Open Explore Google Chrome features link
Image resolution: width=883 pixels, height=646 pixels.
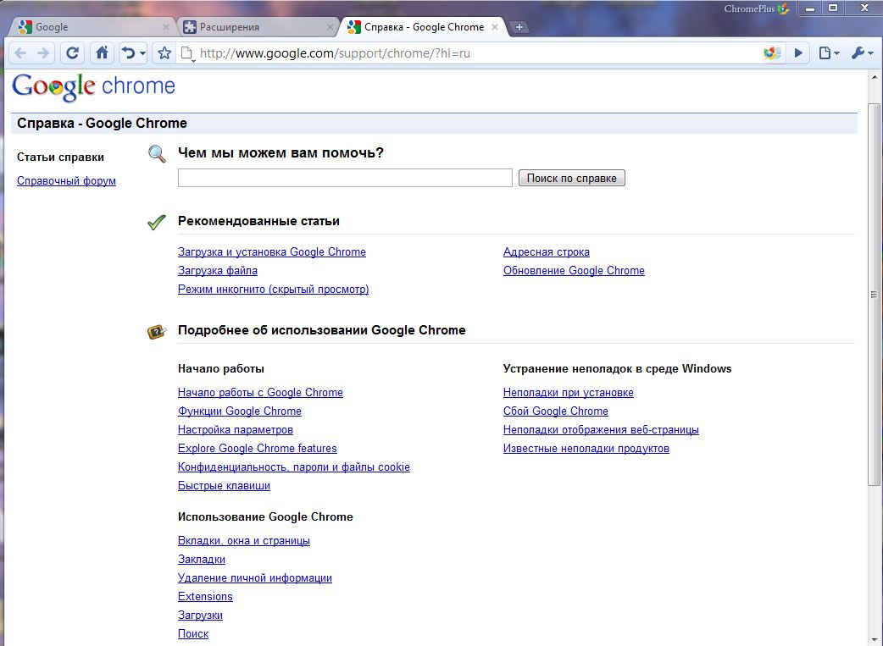(x=258, y=449)
